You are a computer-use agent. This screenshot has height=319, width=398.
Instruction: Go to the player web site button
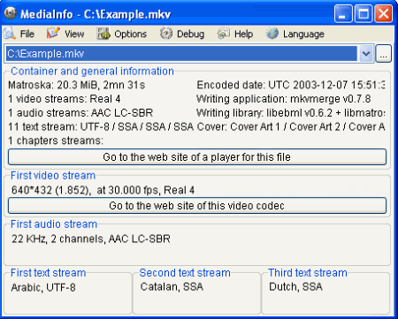click(197, 157)
